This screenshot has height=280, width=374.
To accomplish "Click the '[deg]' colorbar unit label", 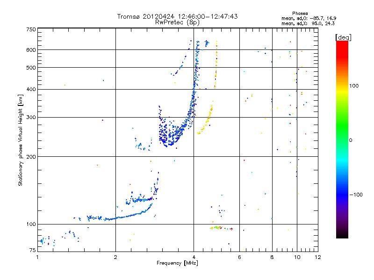I will [343, 37].
